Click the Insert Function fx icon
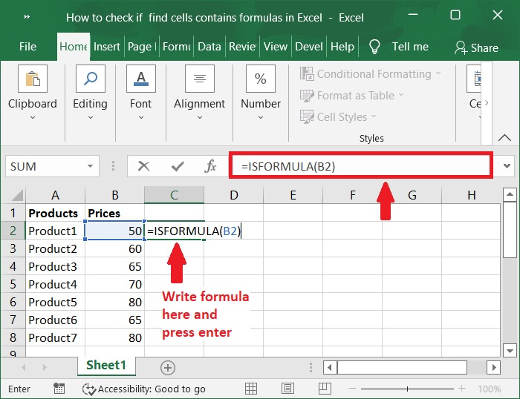The height and width of the screenshot is (399, 520). pyautogui.click(x=210, y=166)
